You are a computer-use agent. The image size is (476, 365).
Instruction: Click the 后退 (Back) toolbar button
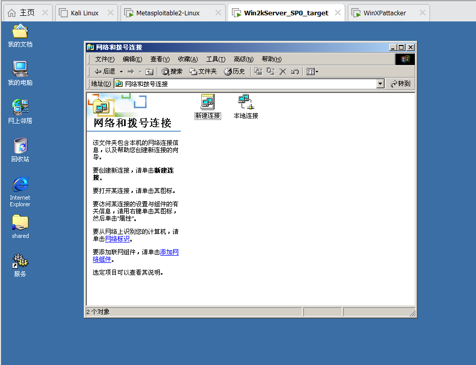click(x=105, y=71)
